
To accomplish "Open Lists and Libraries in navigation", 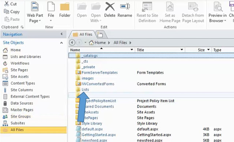I will 26,56.
